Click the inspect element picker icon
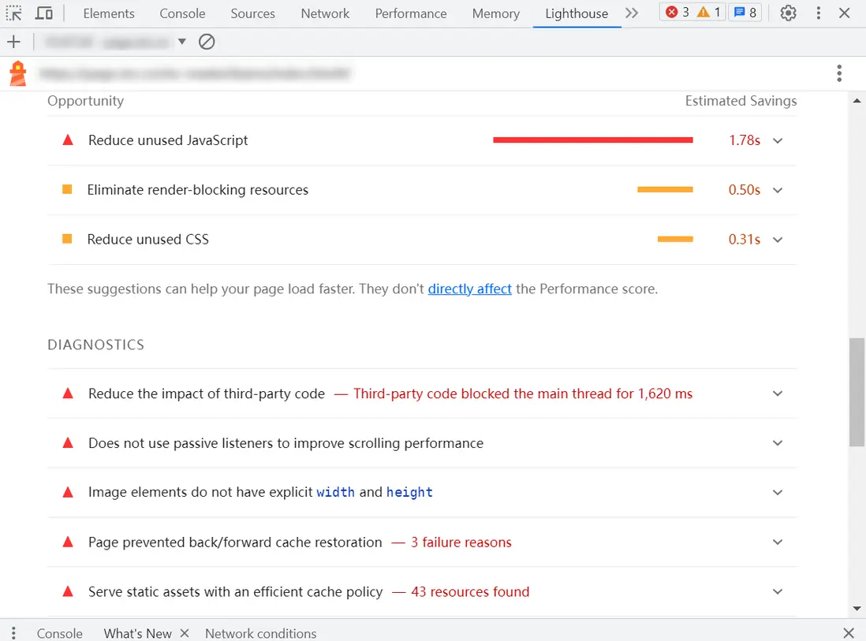 14,13
